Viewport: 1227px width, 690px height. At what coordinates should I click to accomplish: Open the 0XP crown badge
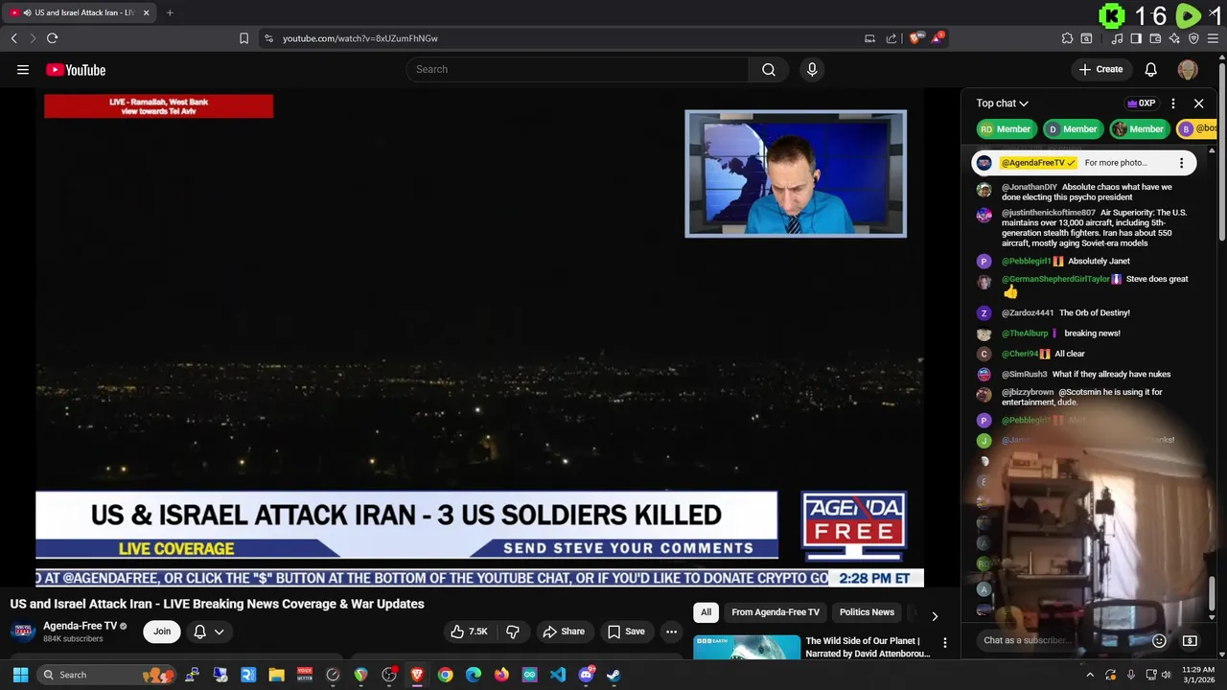1141,103
